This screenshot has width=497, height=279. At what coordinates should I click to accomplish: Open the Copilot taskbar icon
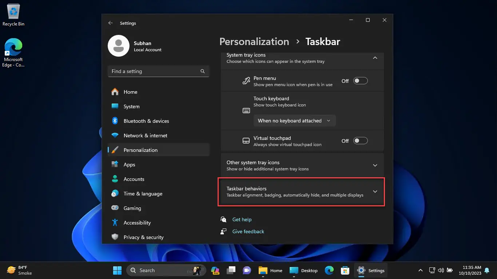[x=215, y=270]
